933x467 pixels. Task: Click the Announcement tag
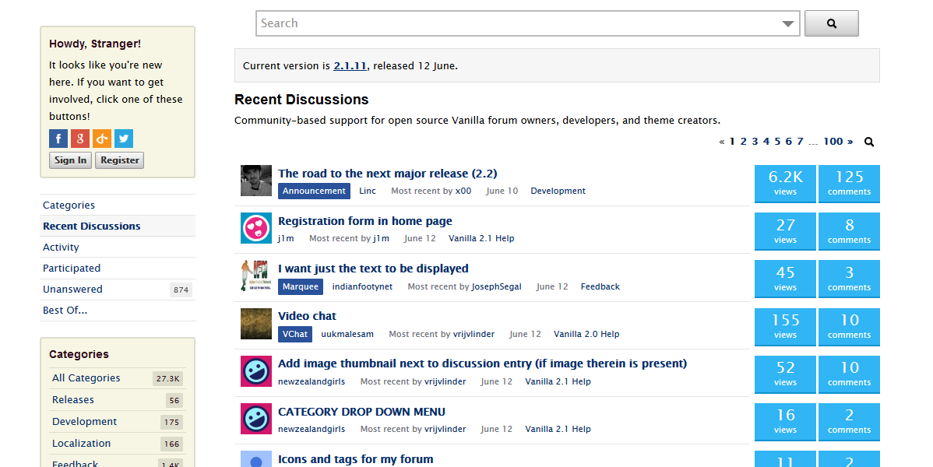314,191
